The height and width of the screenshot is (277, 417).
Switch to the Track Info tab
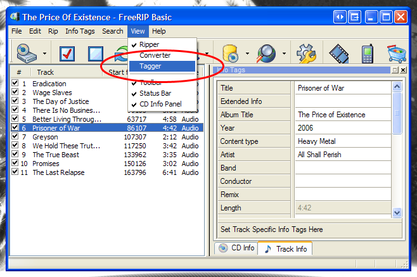click(x=285, y=249)
